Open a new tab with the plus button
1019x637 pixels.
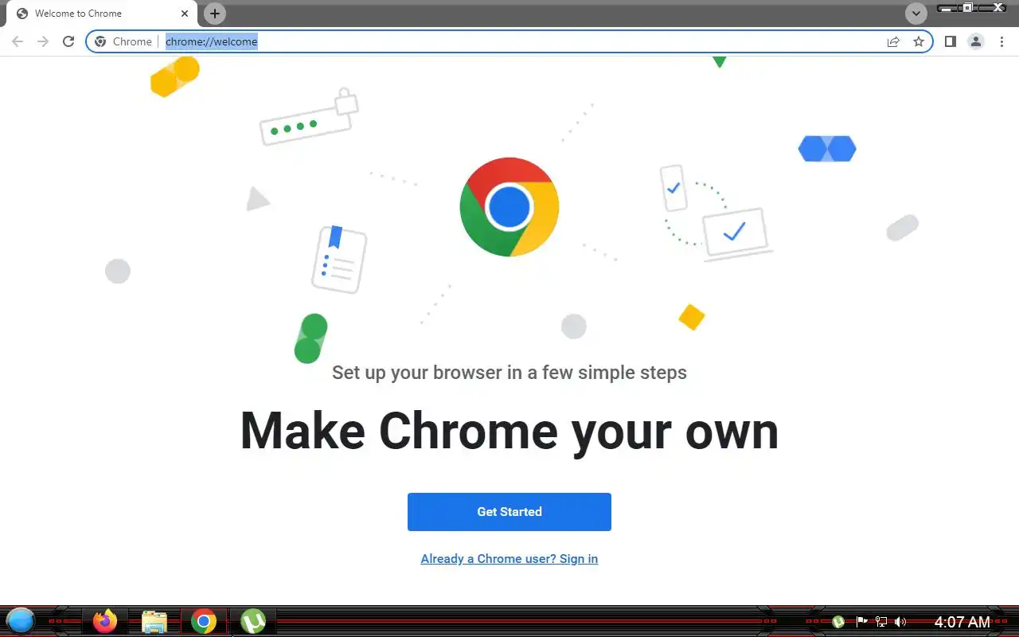(x=214, y=14)
